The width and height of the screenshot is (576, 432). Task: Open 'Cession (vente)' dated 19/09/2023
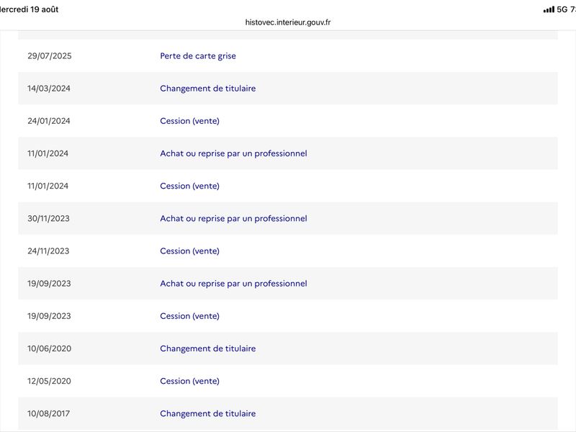tap(189, 316)
